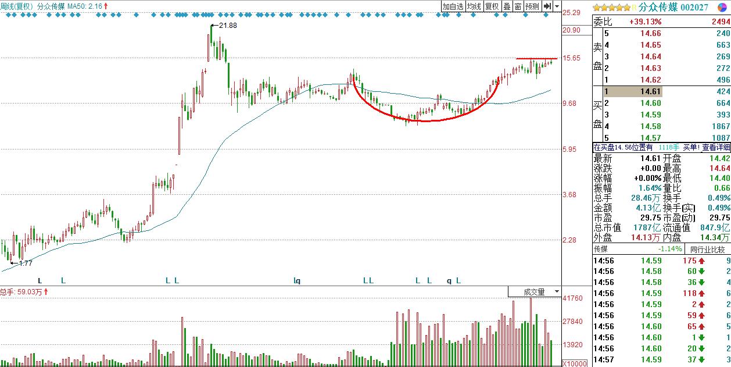This screenshot has width=731, height=367.
Task: Click the lq event marker on timeline
Action: click(x=297, y=281)
